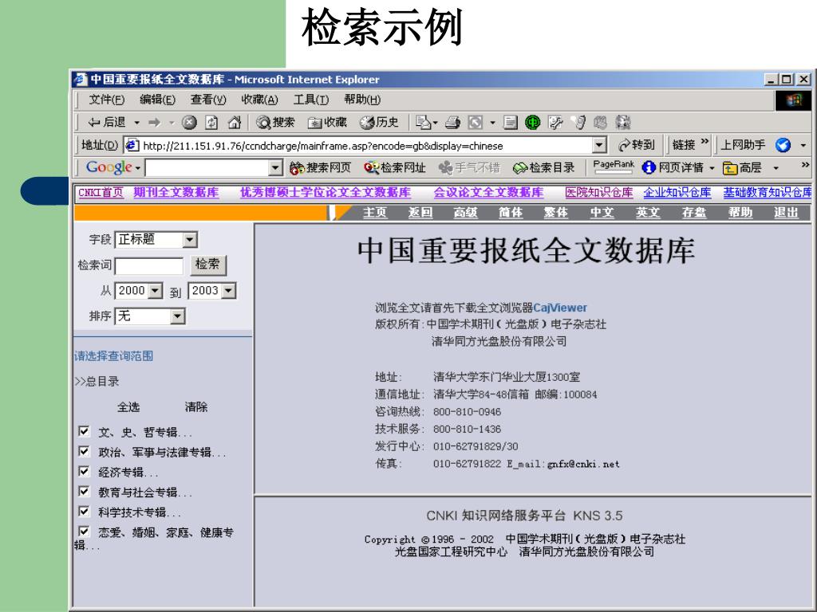Uncheck 教育与社会专辑 checkbox
This screenshot has height=612, width=817.
click(83, 491)
